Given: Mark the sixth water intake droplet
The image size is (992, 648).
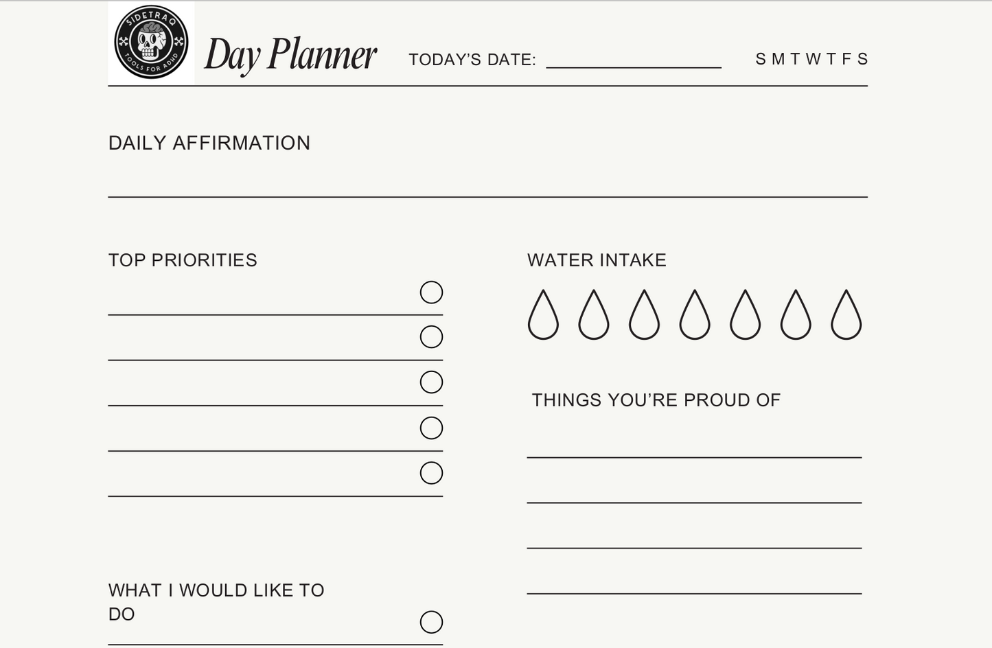Looking at the screenshot, I should [x=796, y=316].
